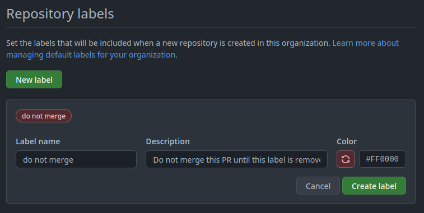Follow the managing default labels link text
Image resolution: width=424 pixels, height=213 pixels.
pos(92,55)
